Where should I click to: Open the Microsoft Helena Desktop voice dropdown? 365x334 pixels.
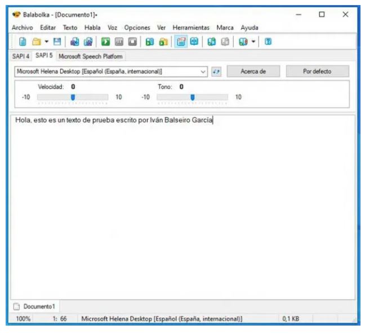tap(111, 71)
